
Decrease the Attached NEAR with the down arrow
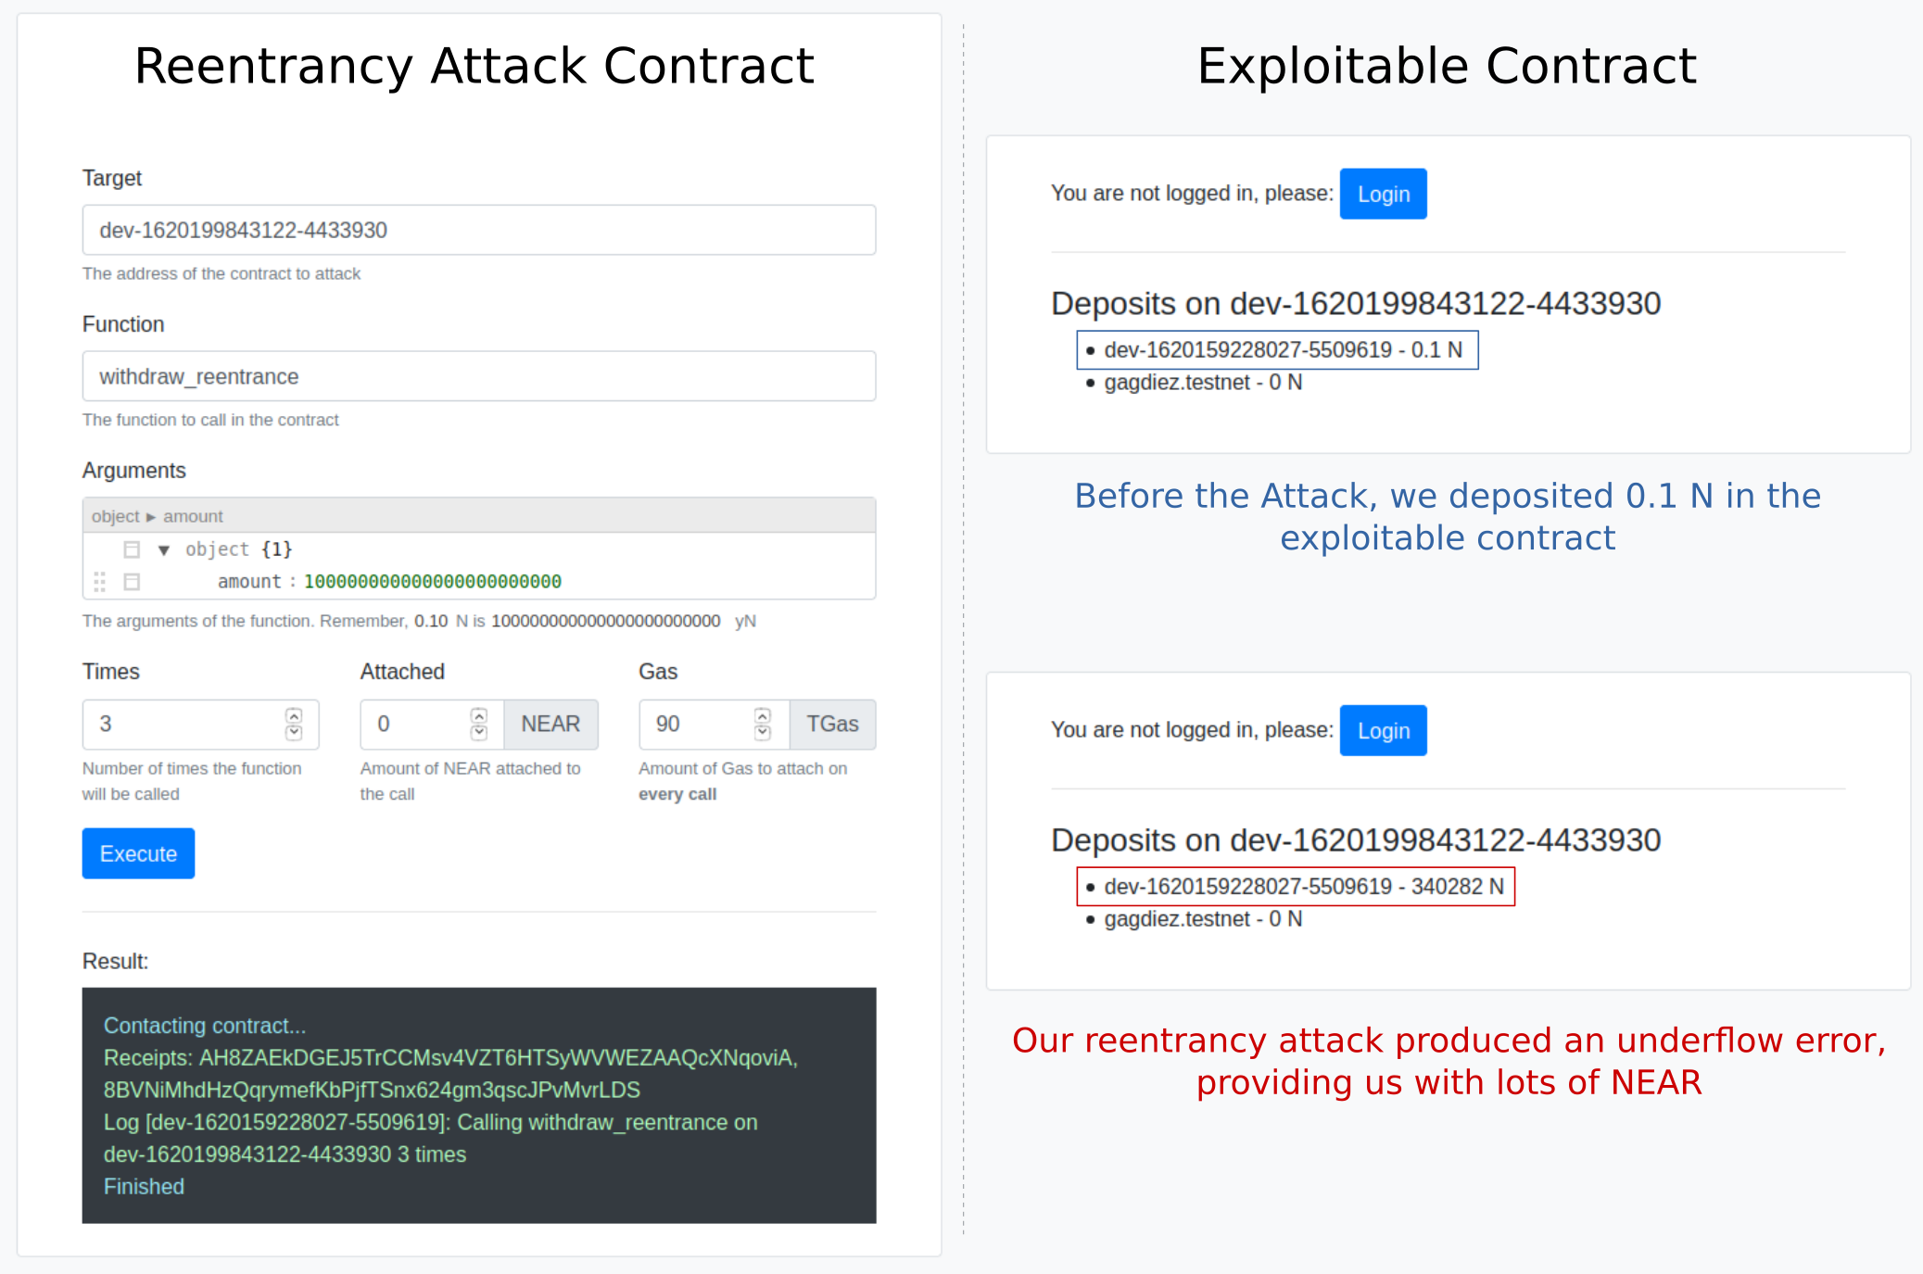point(479,732)
